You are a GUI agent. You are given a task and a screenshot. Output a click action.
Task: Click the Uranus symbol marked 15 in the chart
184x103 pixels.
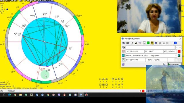coord(23,26)
